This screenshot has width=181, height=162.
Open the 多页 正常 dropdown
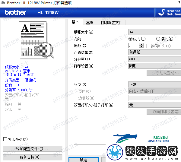(154, 84)
